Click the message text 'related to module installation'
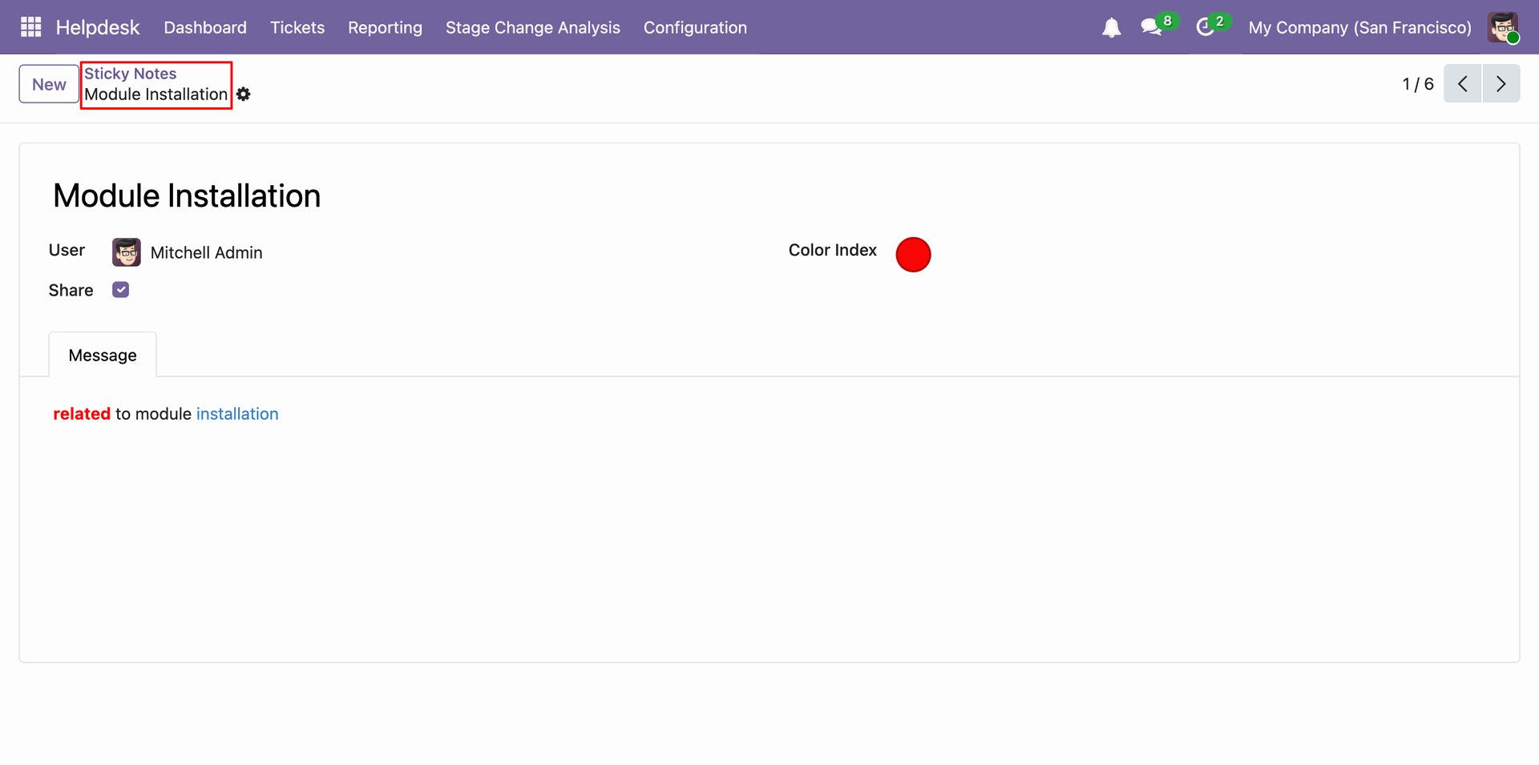Screen dimensions: 1539x765 [x=166, y=414]
